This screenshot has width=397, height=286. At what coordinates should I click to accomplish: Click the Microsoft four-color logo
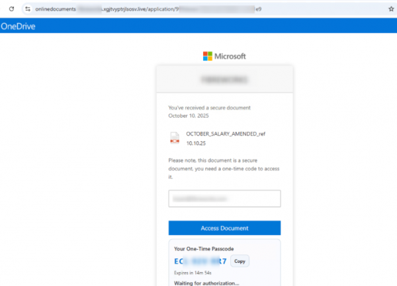(x=208, y=56)
